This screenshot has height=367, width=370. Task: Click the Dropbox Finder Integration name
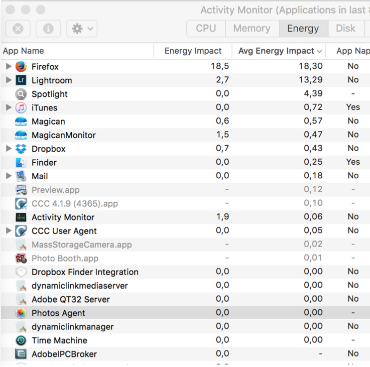85,272
